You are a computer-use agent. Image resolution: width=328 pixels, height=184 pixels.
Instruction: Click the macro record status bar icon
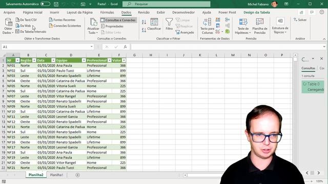pos(4,181)
